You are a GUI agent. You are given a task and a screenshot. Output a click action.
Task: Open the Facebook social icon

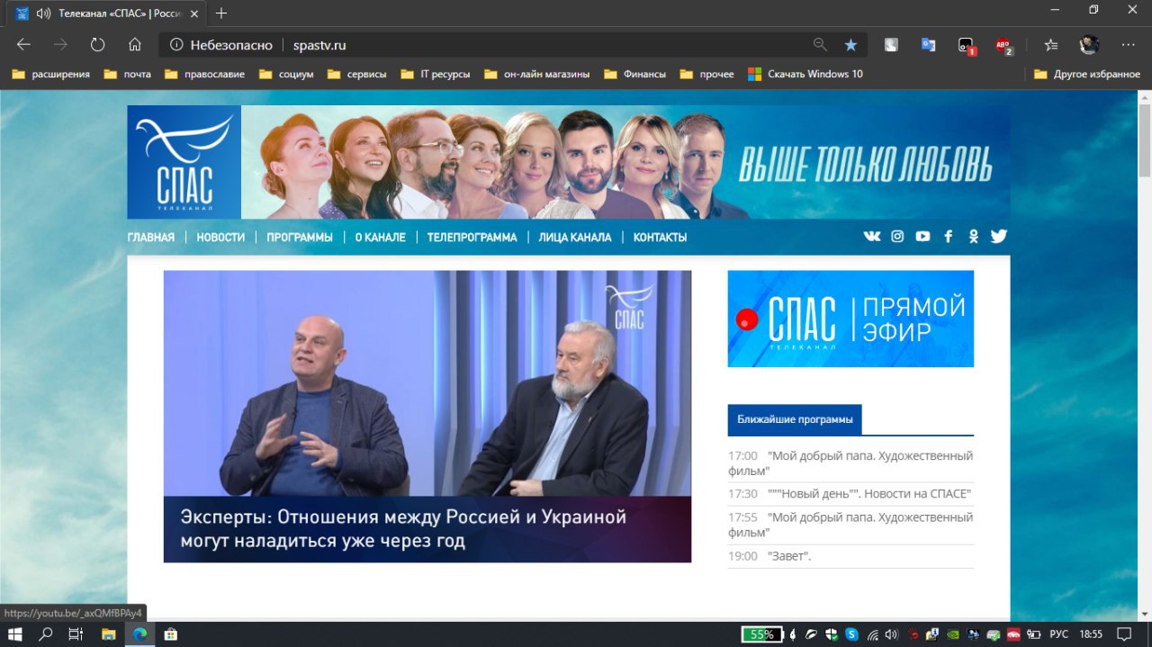pos(948,236)
